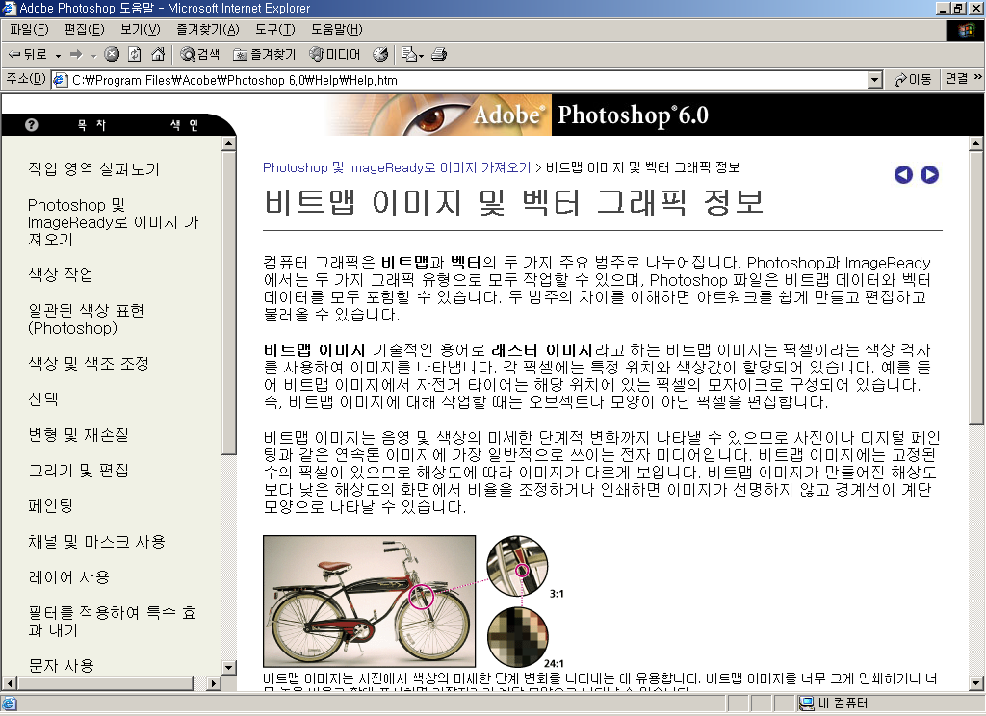Click the Go (이동) button
Viewport: 986px width, 716px height.
pyautogui.click(x=913, y=79)
